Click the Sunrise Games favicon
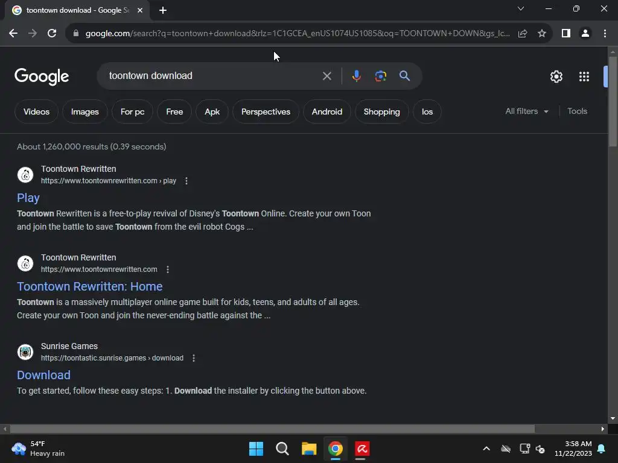 pyautogui.click(x=25, y=352)
